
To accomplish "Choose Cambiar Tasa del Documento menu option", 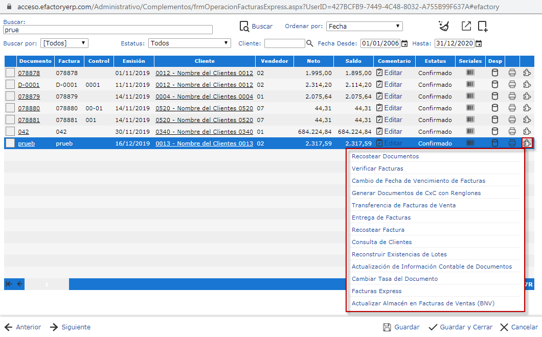I will pyautogui.click(x=395, y=279).
